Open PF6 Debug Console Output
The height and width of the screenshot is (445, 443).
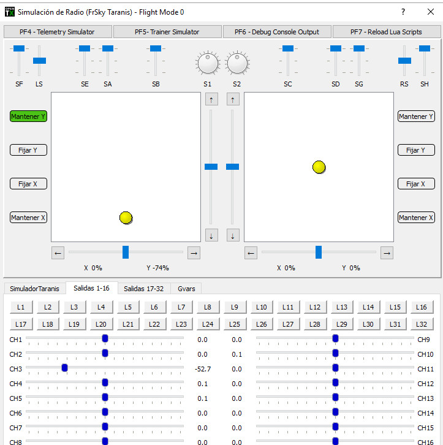(277, 32)
